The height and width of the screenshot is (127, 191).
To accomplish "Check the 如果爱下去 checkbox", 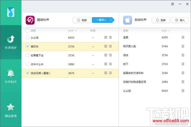I will (x=27, y=55).
